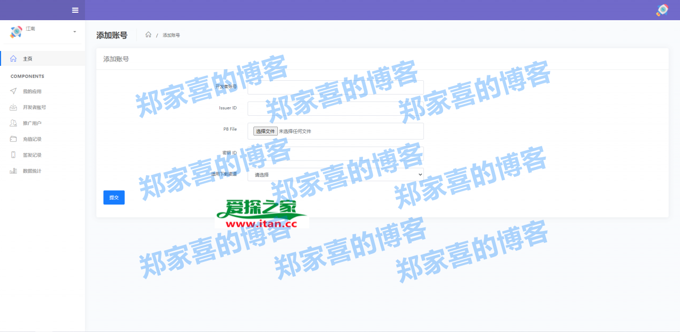This screenshot has width=680, height=332.
Task: Open the 请选择 dropdown select
Action: click(336, 174)
